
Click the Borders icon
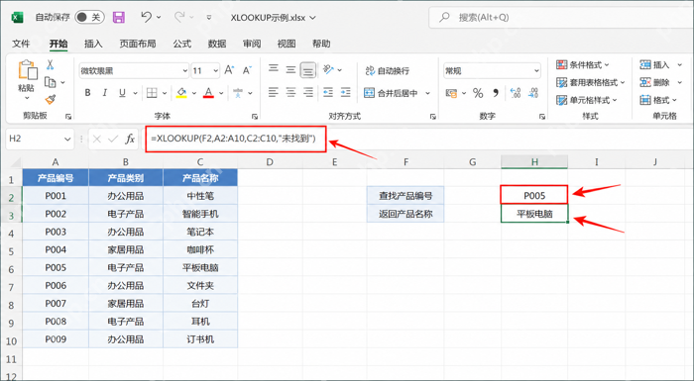tap(152, 93)
